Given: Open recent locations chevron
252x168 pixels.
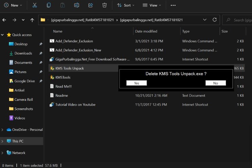Looking at the screenshot, I should [23, 20].
